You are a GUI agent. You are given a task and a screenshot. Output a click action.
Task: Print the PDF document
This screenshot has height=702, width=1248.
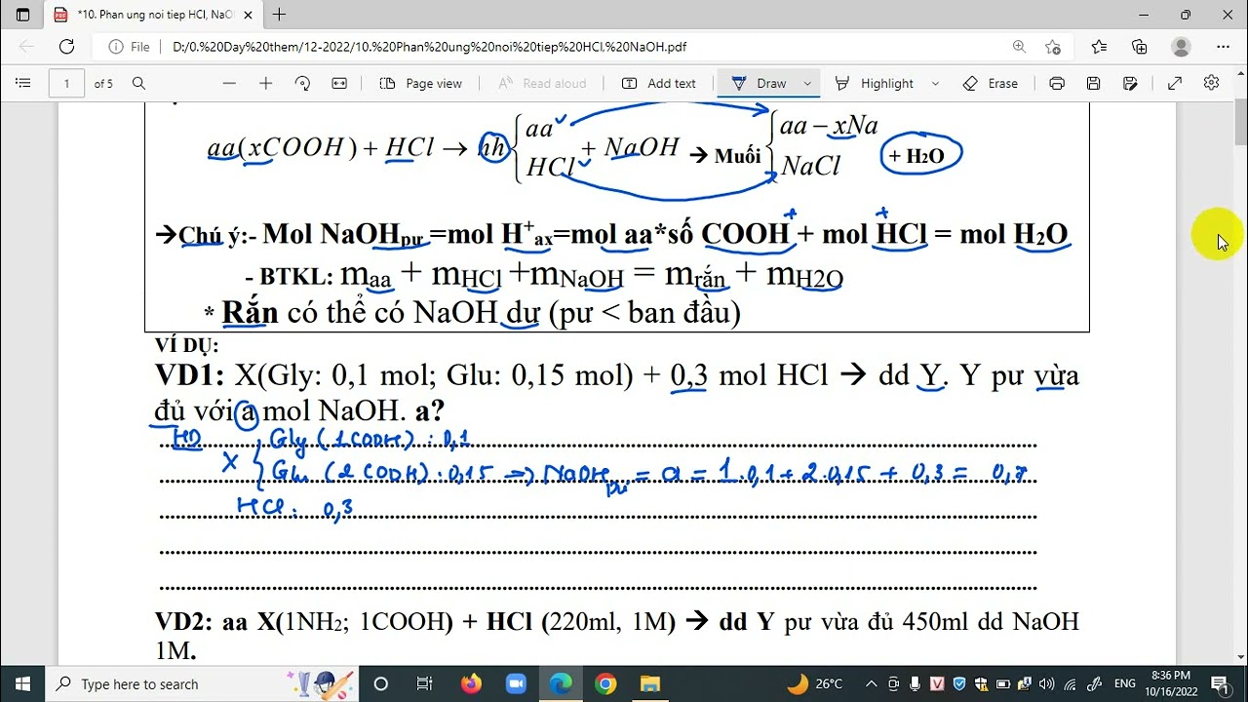click(1057, 84)
